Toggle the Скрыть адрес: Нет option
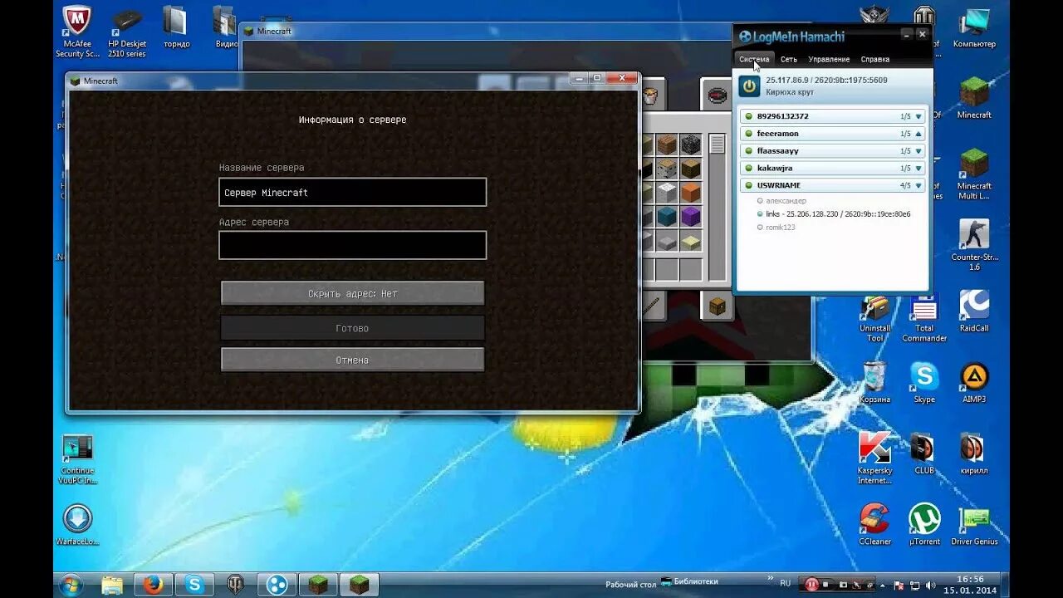This screenshot has width=1063, height=598. pyautogui.click(x=352, y=293)
